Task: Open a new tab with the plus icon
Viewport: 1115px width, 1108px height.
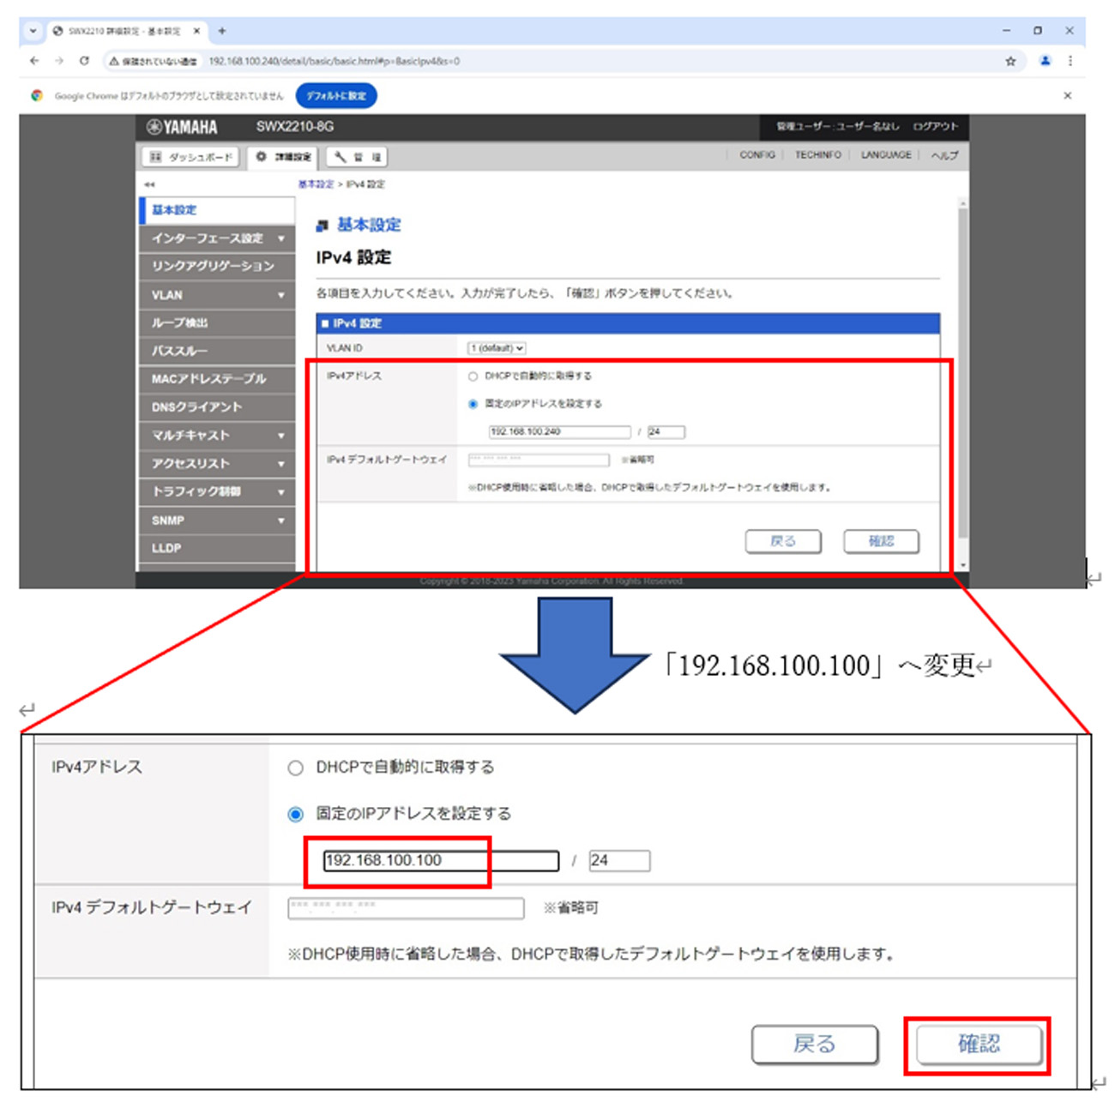Action: [x=222, y=31]
